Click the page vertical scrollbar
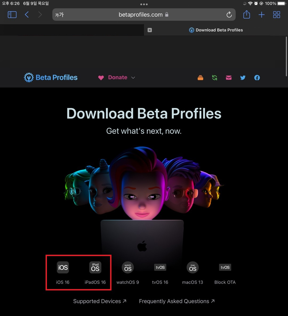The height and width of the screenshot is (316, 288). (x=286, y=56)
